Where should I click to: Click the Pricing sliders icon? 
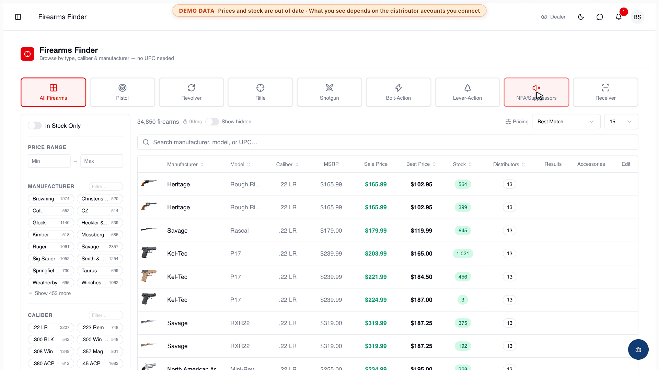pos(508,122)
